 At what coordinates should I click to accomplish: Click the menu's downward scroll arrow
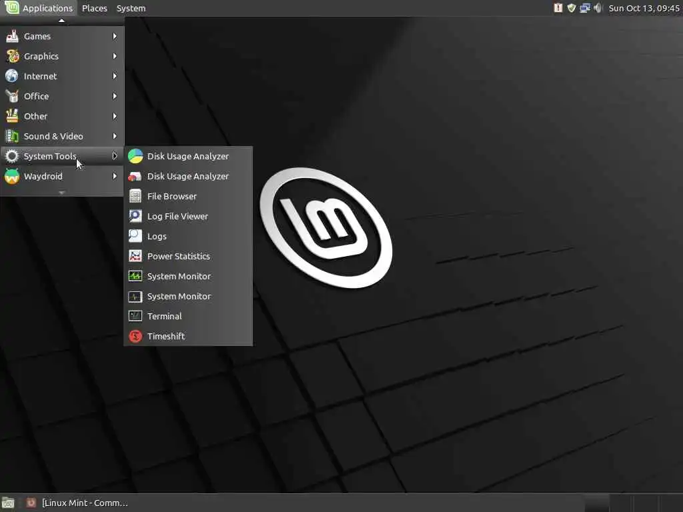pyautogui.click(x=62, y=192)
